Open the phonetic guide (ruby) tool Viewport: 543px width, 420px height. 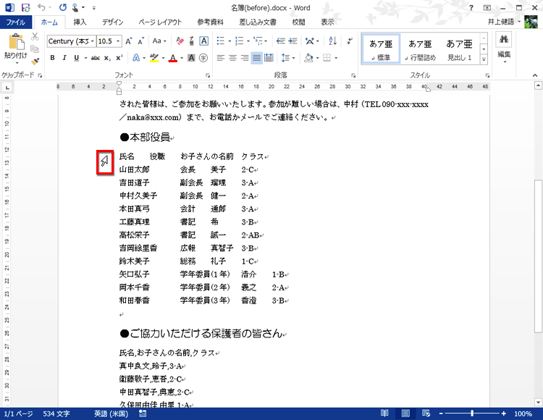click(x=192, y=41)
